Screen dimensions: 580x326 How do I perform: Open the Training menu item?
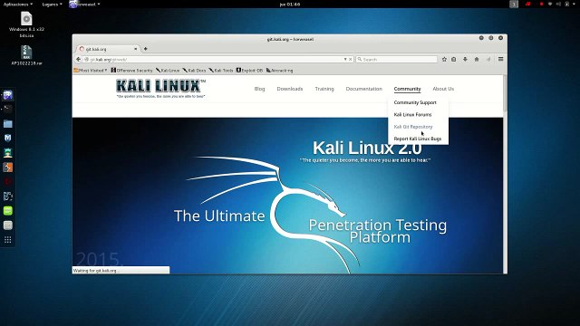(324, 89)
